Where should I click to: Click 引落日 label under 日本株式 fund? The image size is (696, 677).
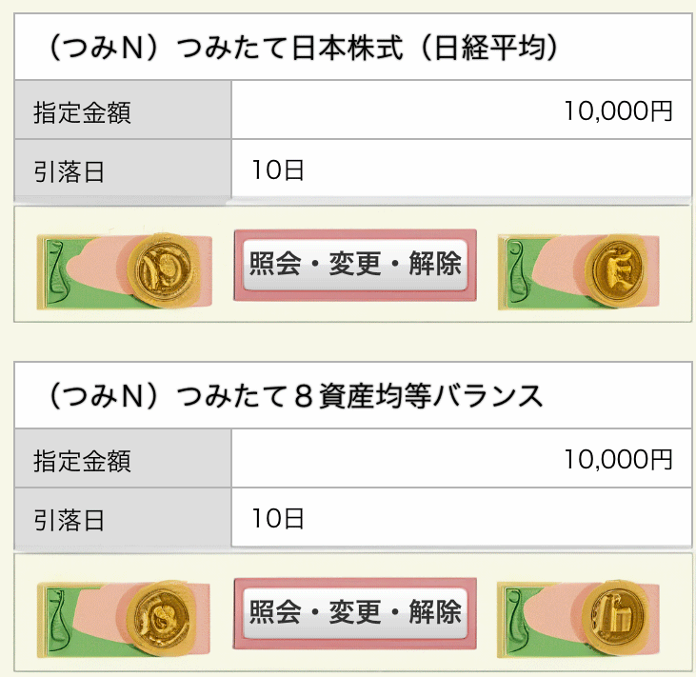click(69, 171)
